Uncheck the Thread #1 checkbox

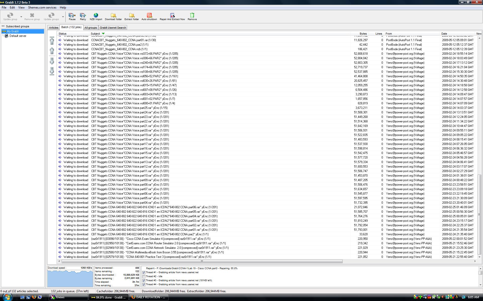click(144, 272)
